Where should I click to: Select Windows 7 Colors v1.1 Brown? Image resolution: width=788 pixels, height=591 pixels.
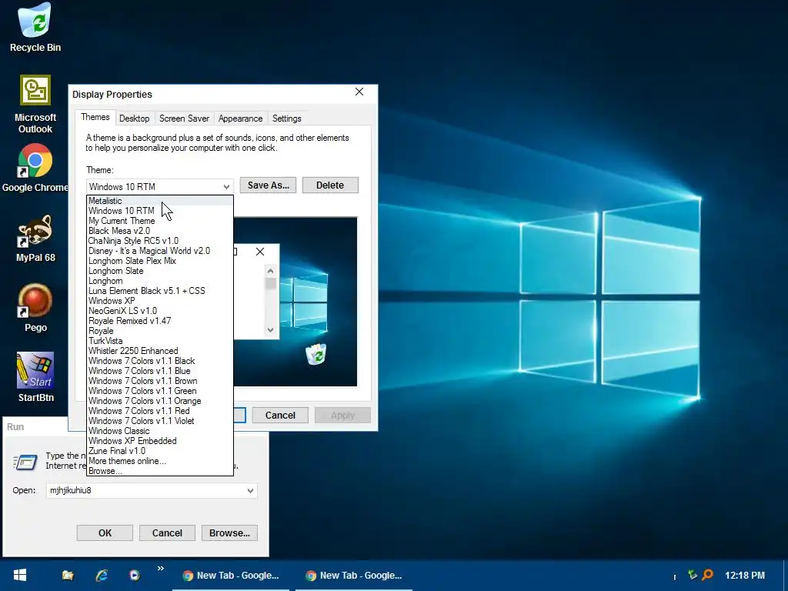160,381
